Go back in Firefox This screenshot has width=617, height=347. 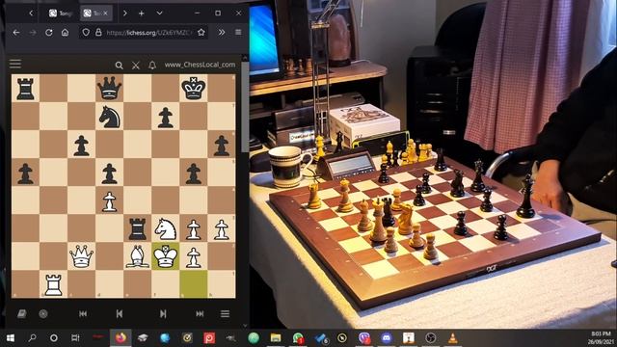click(16, 32)
